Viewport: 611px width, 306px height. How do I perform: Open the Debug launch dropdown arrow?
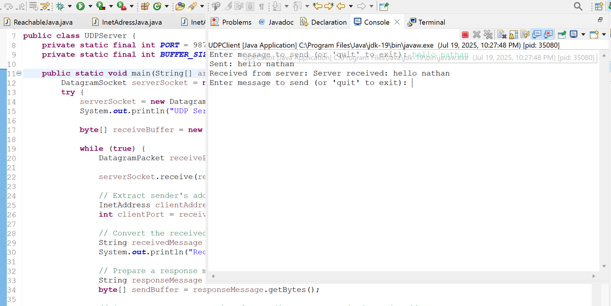(x=70, y=6)
